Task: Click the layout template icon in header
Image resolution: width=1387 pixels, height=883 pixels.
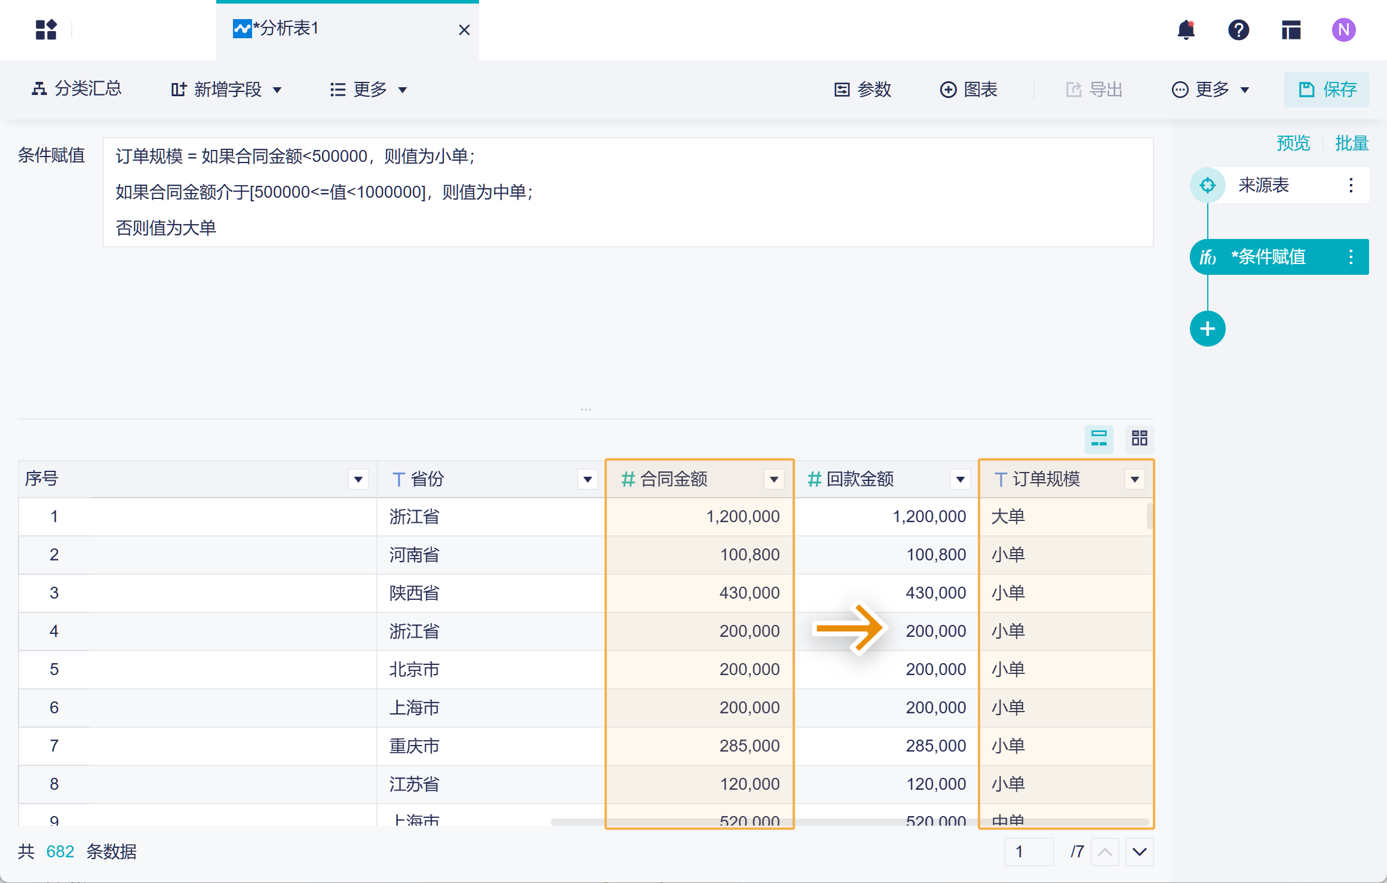Action: click(1291, 30)
